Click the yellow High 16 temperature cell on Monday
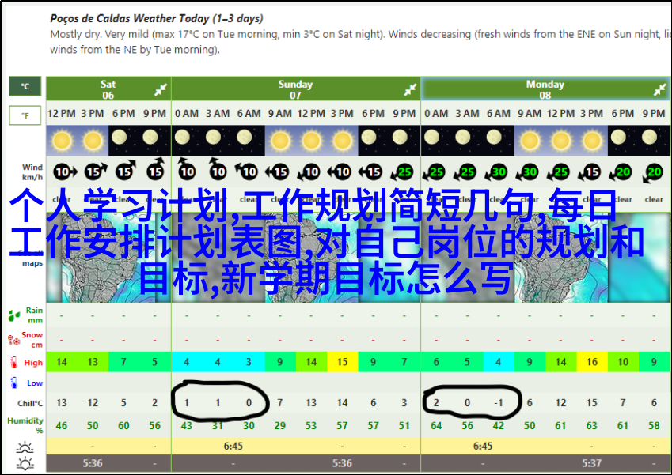The height and width of the screenshot is (475, 672). tap(592, 362)
